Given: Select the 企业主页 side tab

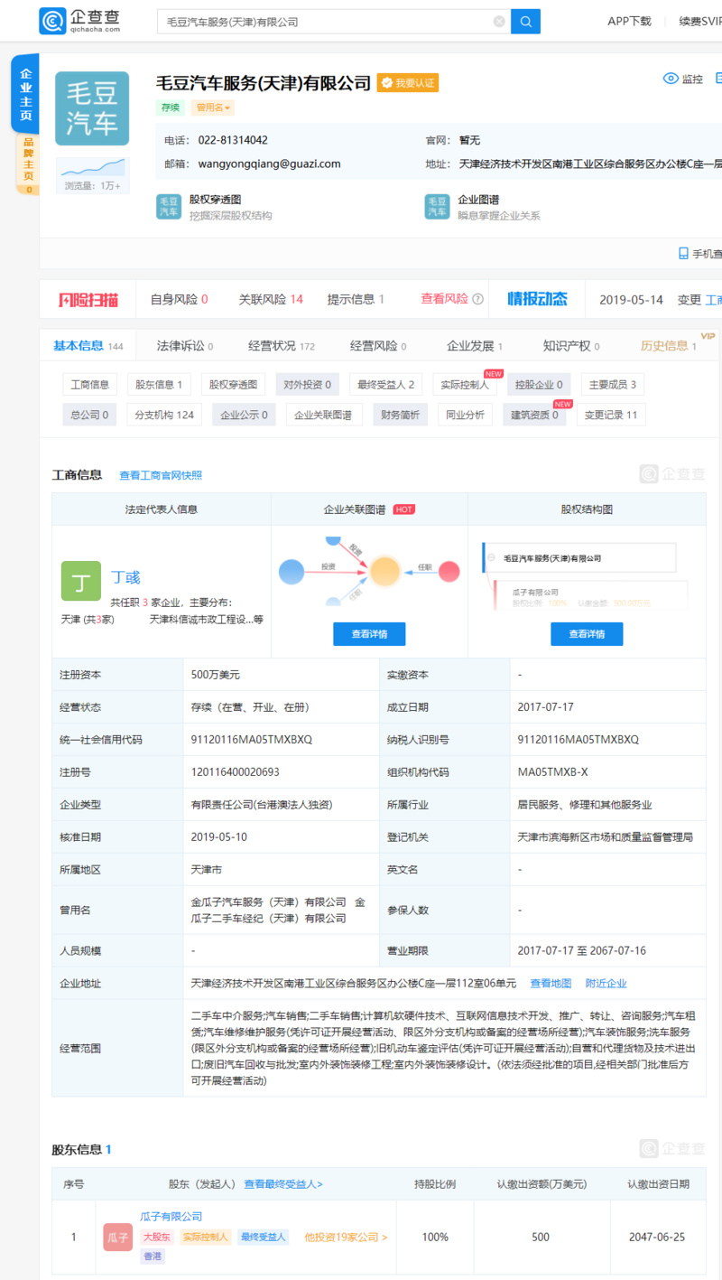Looking at the screenshot, I should [26, 95].
